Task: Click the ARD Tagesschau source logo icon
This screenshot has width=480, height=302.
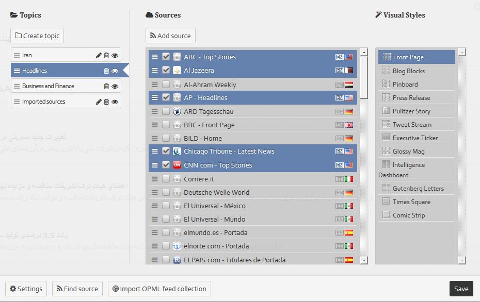Action: [177, 111]
